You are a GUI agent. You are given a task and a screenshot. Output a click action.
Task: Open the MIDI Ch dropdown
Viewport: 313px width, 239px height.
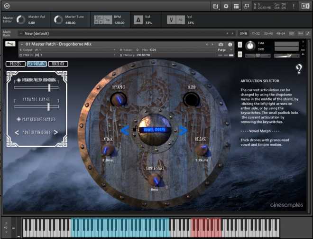tap(67, 55)
